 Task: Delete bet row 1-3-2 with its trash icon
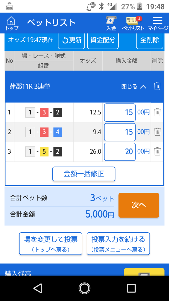[x=157, y=112]
